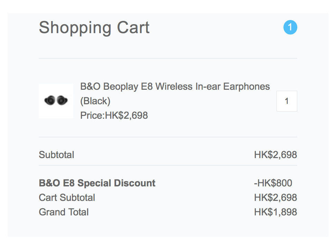Click the B&O E8 Special Discount label
Image resolution: width=336 pixels, height=243 pixels.
tap(97, 183)
